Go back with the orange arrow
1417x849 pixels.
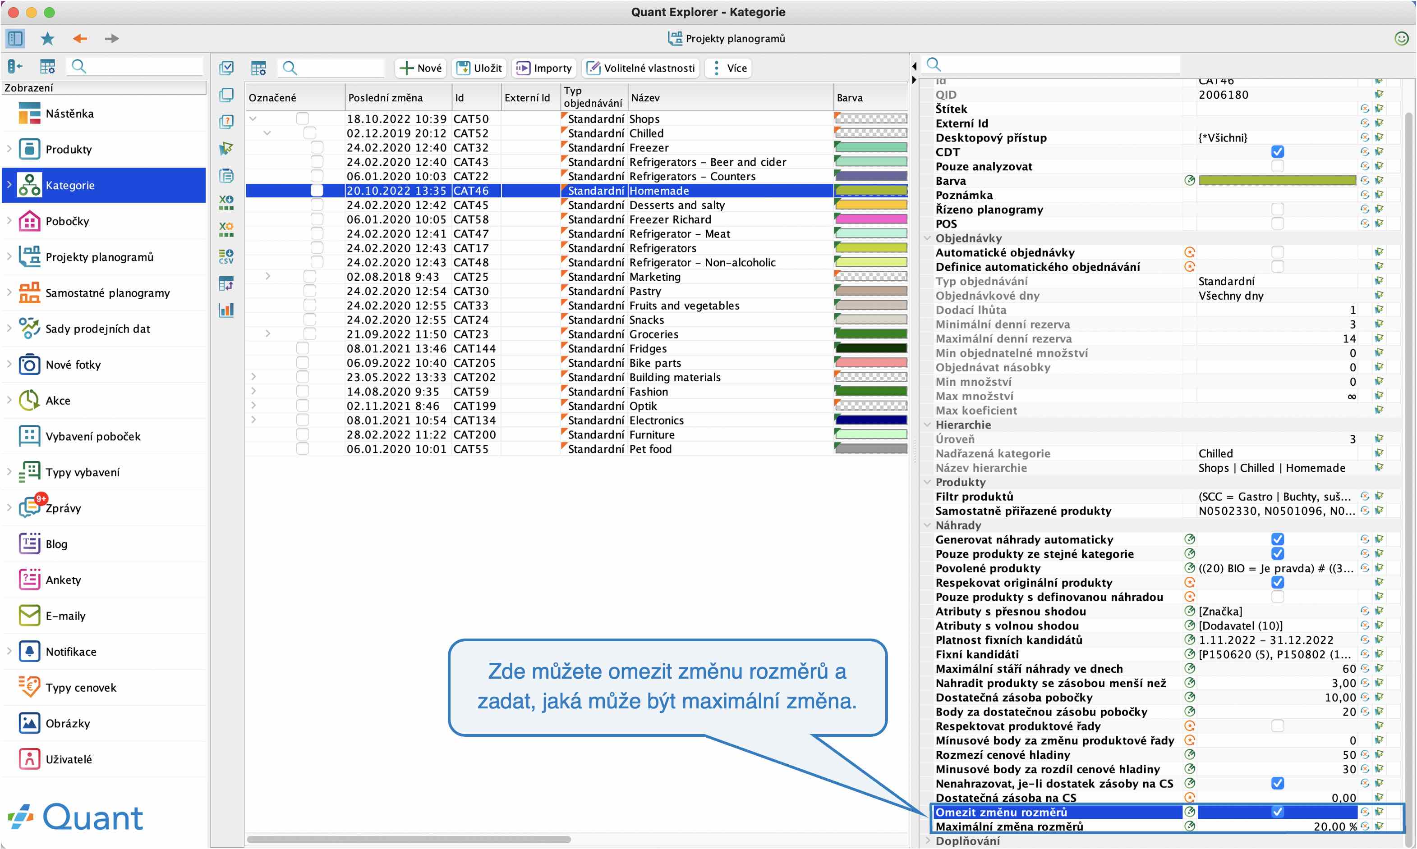point(79,38)
